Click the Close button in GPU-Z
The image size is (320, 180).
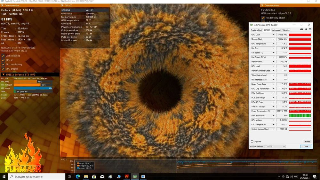(306, 146)
